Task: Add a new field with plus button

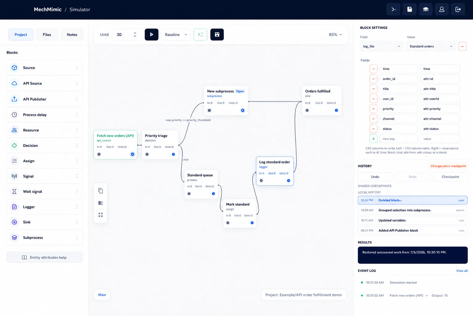Action: (373, 139)
